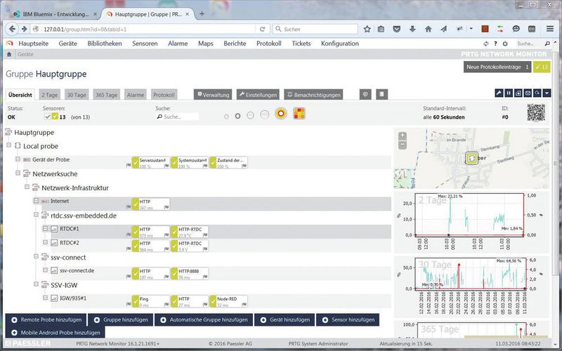Select the largest tree size radio
The width and height of the screenshot is (562, 351).
pyautogui.click(x=265, y=114)
